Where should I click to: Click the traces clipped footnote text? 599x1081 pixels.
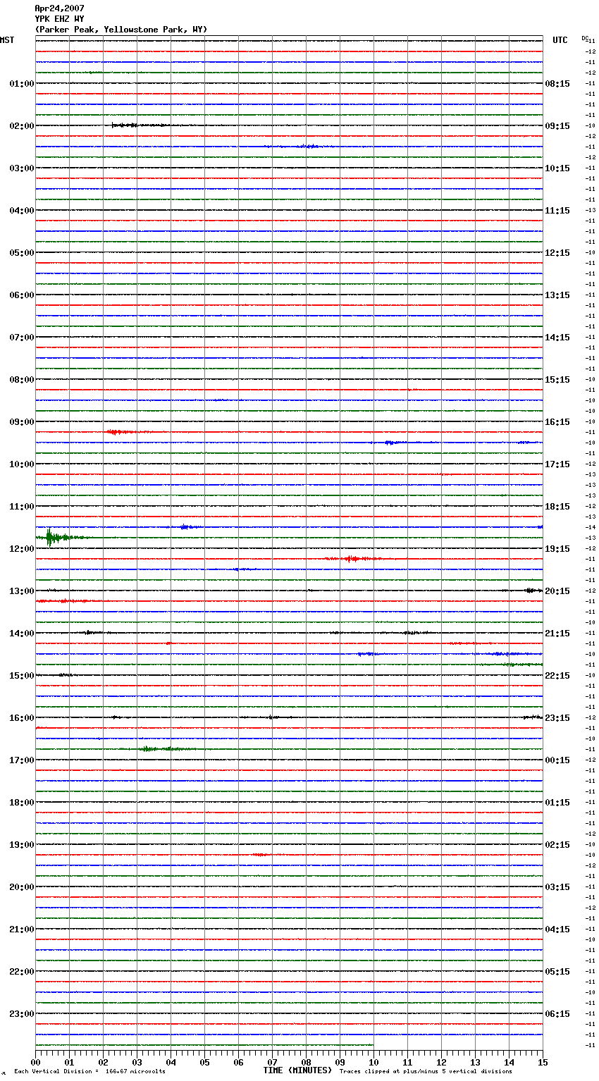(x=426, y=1072)
